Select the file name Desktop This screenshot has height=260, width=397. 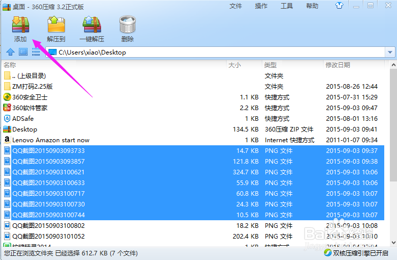[24, 129]
